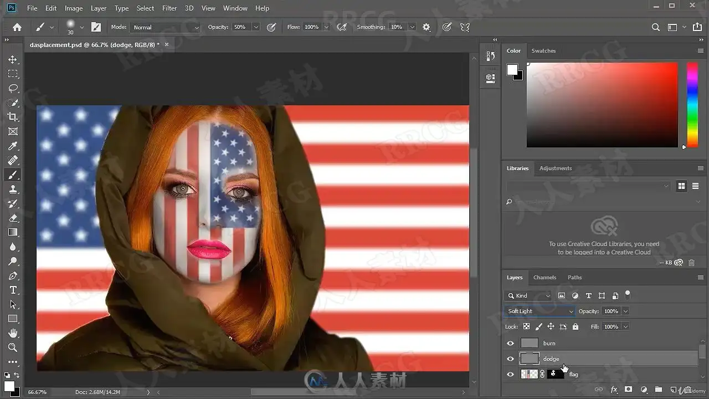Switch to the Channels tab
The height and width of the screenshot is (399, 709).
point(544,278)
